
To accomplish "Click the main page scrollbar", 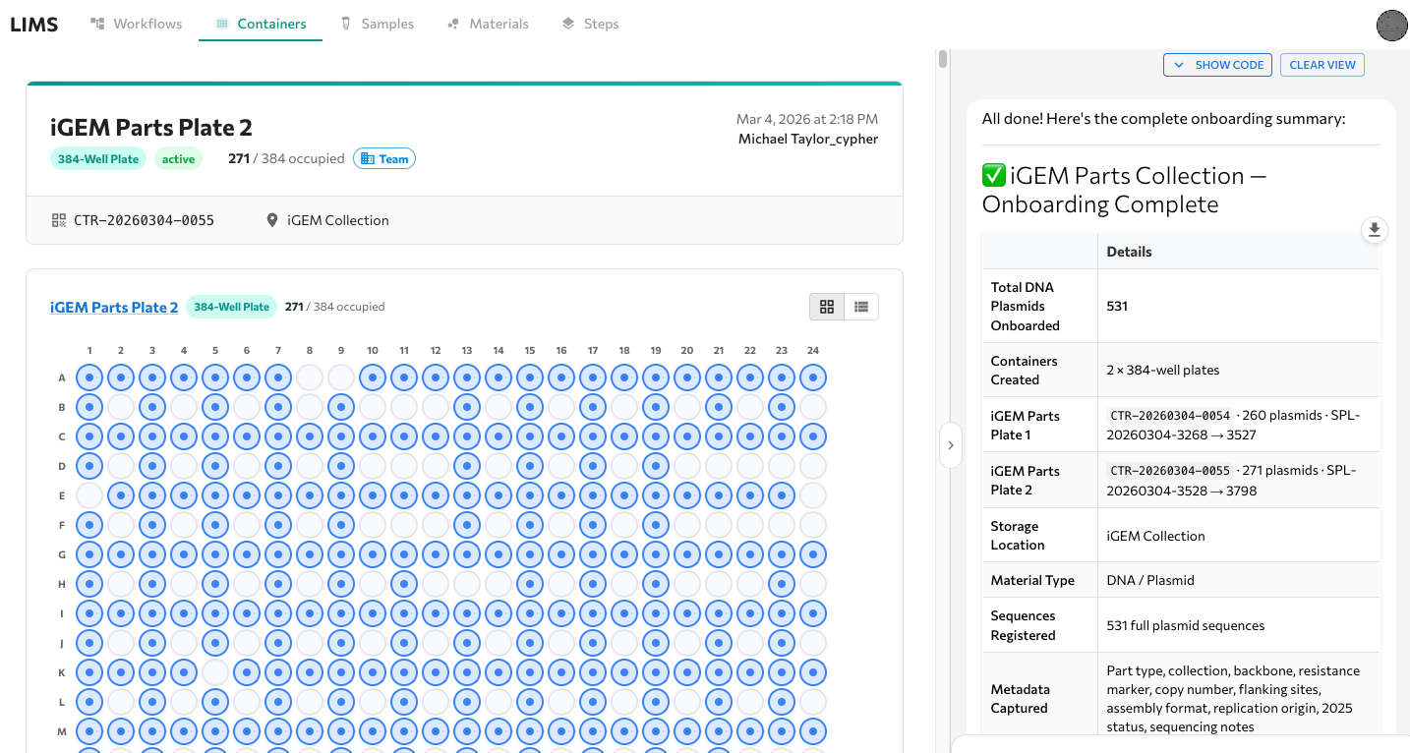I will (943, 59).
